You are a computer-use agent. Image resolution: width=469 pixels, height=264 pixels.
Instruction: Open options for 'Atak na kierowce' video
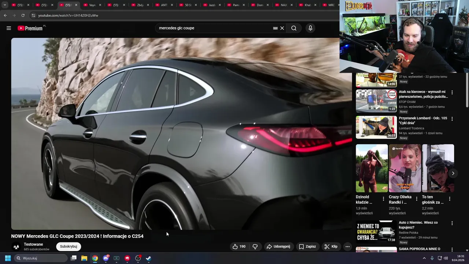452,92
